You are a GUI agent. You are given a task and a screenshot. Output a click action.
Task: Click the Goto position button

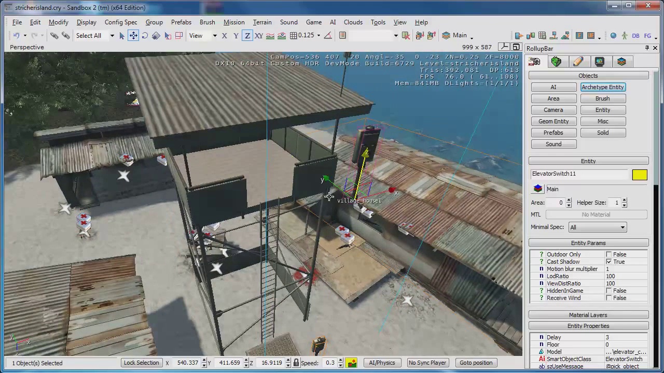476,363
